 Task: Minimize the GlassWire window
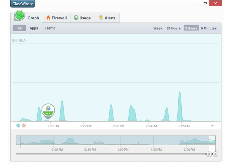pos(197,4)
